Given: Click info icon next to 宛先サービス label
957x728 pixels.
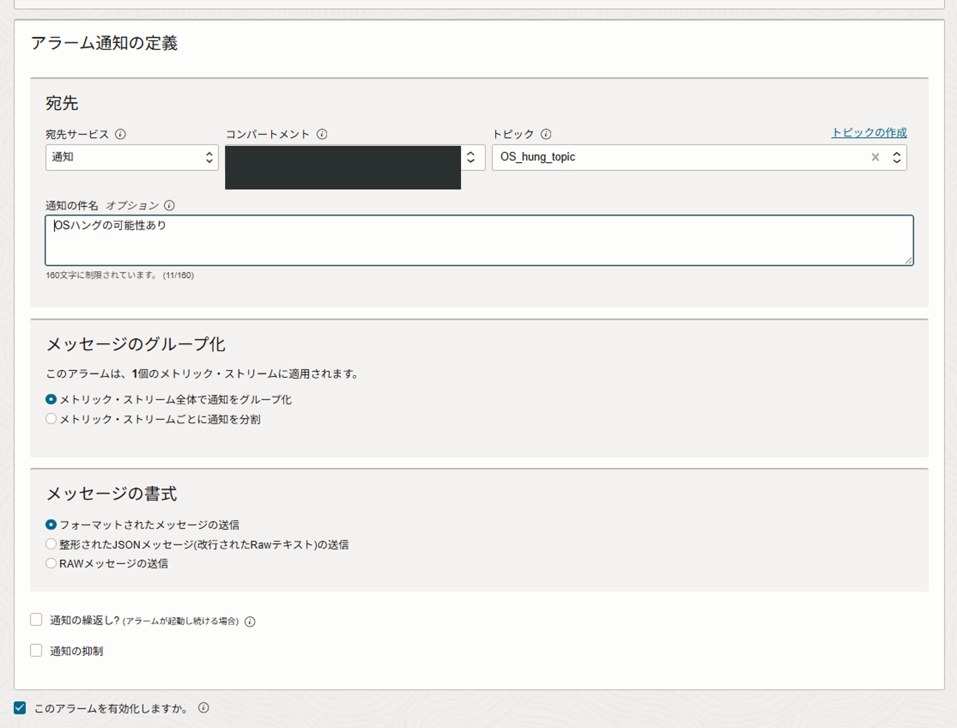Looking at the screenshot, I should click(x=121, y=134).
